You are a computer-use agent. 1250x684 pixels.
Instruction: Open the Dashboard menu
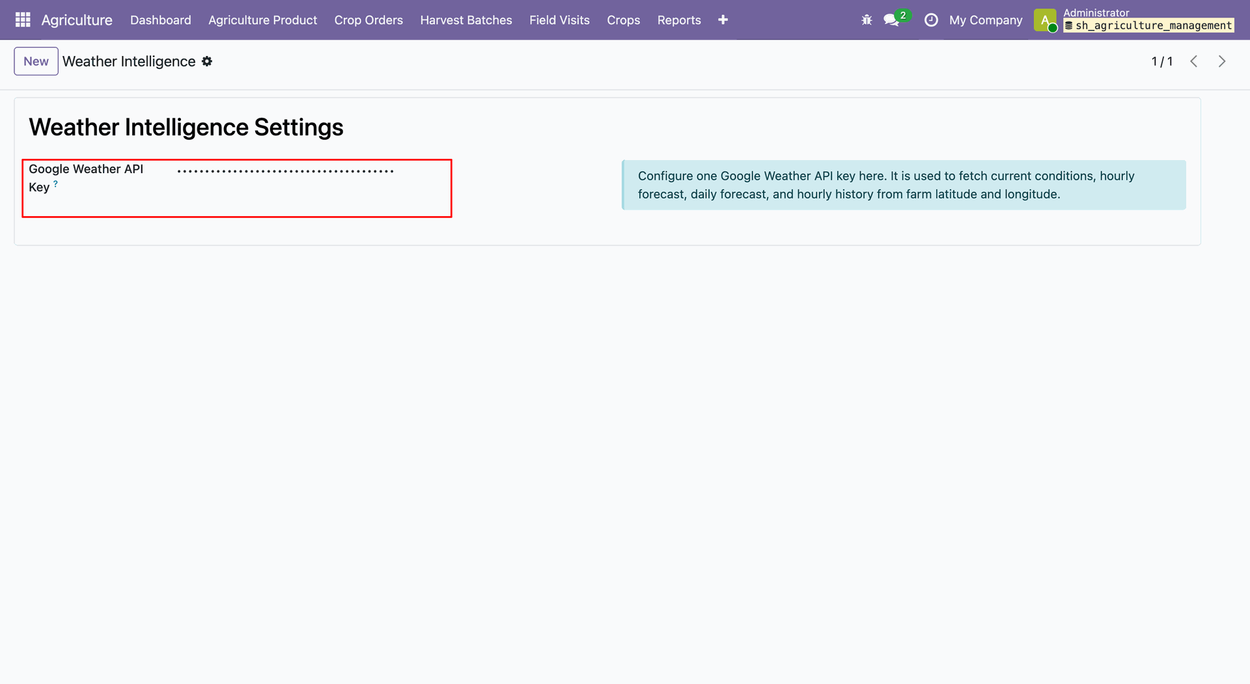tap(161, 20)
